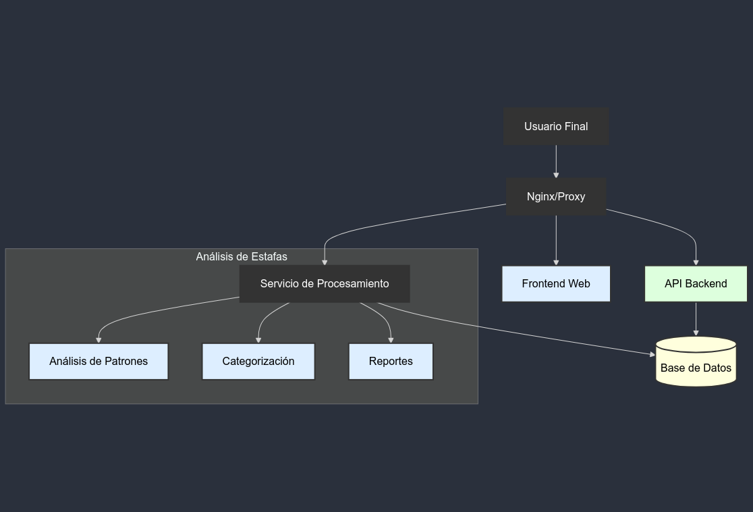753x512 pixels.
Task: Click arrowhead entering API Backend
Action: point(696,262)
